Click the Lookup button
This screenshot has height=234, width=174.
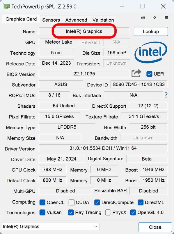(151, 31)
